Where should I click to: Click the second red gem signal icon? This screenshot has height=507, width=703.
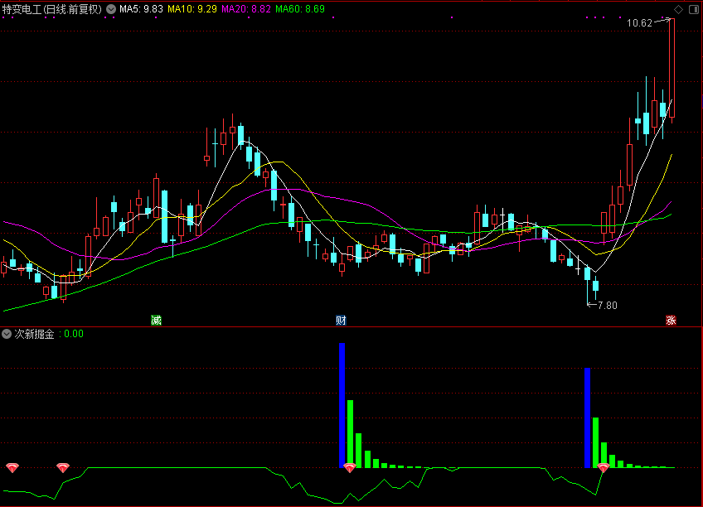coord(63,468)
